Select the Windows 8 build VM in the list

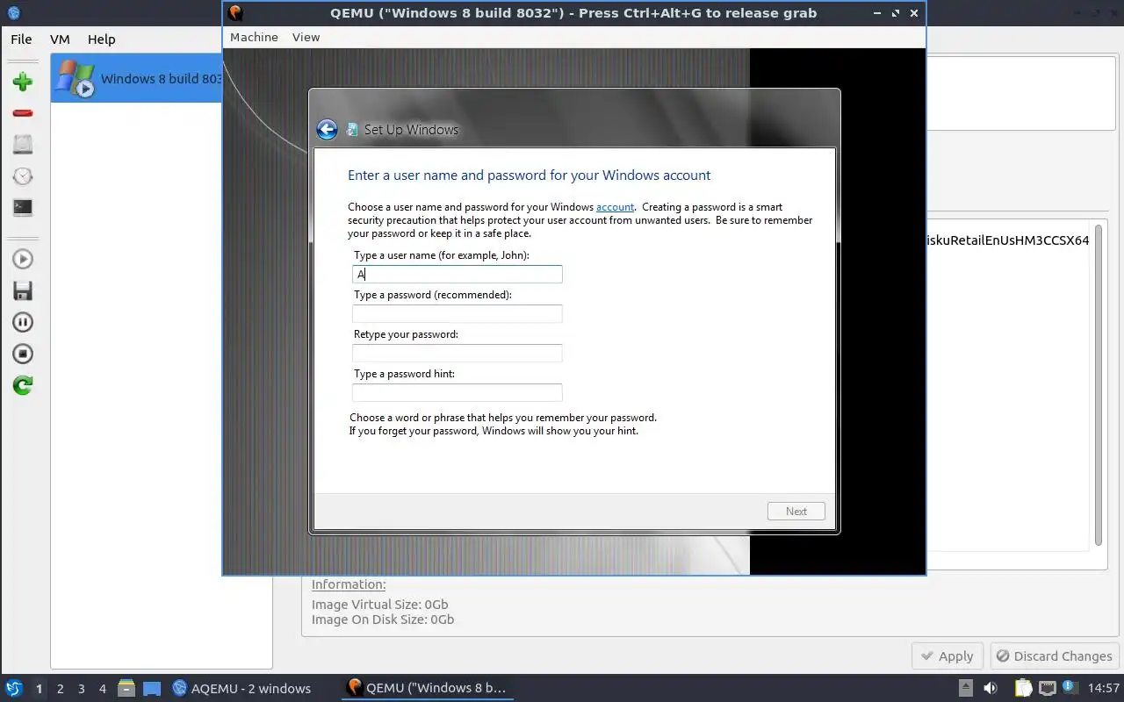136,78
